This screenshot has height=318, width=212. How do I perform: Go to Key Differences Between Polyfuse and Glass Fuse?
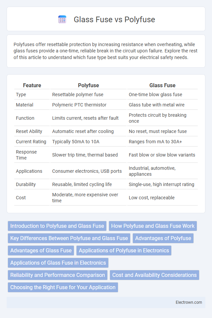pos(69,238)
